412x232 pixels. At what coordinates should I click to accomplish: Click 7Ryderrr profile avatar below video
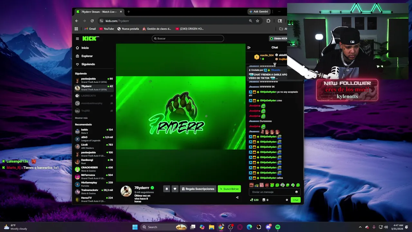tap(126, 191)
